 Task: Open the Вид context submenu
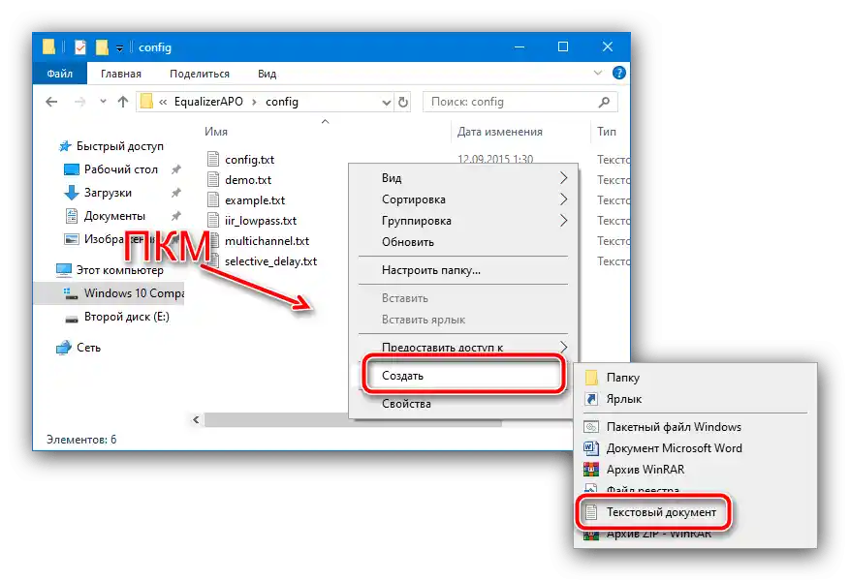click(x=463, y=178)
